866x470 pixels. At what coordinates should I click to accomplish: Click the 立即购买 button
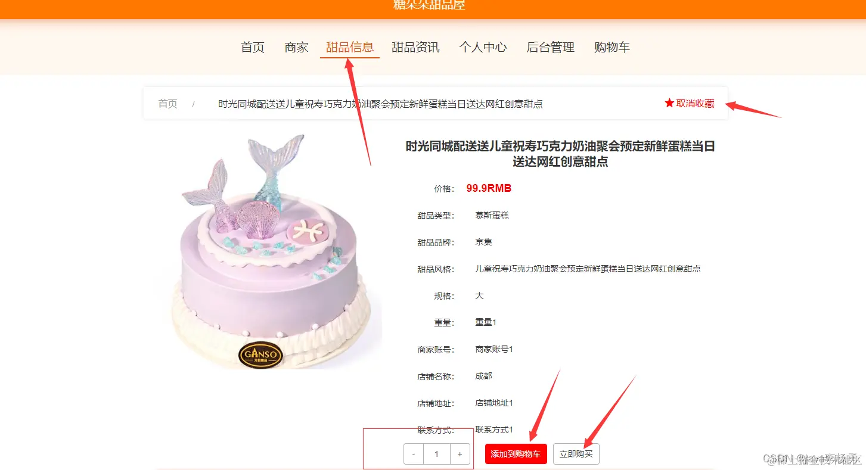576,454
